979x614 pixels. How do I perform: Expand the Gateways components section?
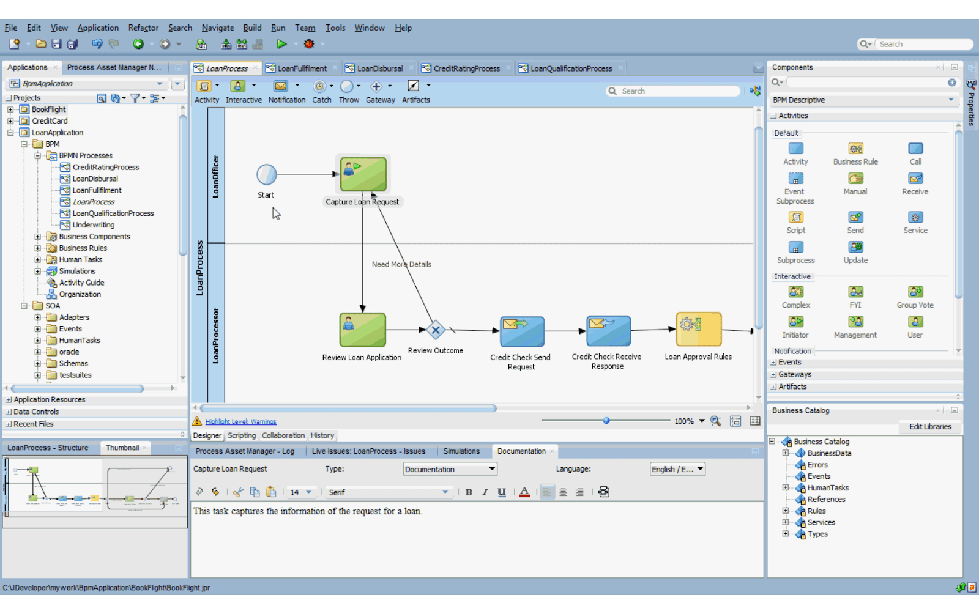pyautogui.click(x=774, y=375)
